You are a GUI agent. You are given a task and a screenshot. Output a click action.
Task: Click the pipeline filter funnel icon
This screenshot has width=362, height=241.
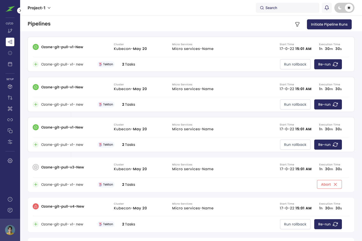297,24
